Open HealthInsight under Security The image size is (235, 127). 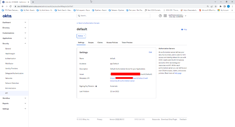(x=10, y=53)
